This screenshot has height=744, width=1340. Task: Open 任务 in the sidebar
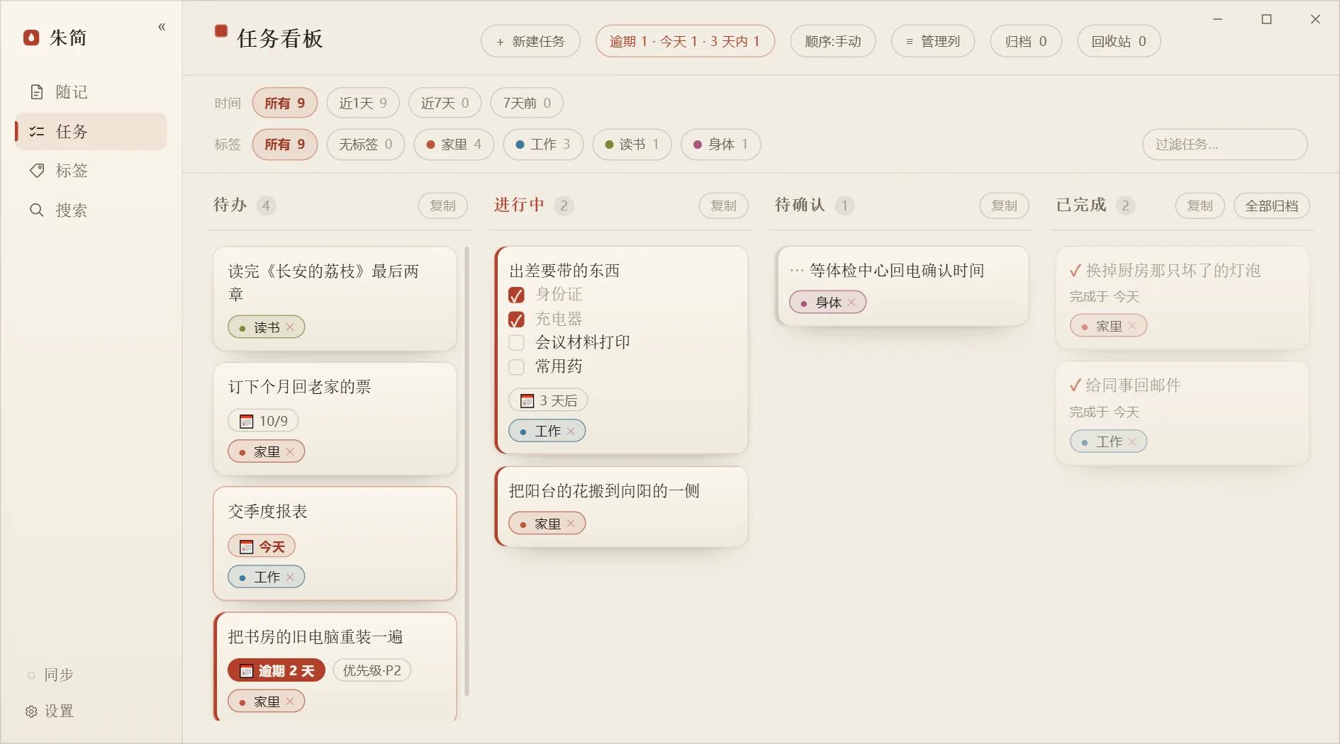(x=91, y=132)
